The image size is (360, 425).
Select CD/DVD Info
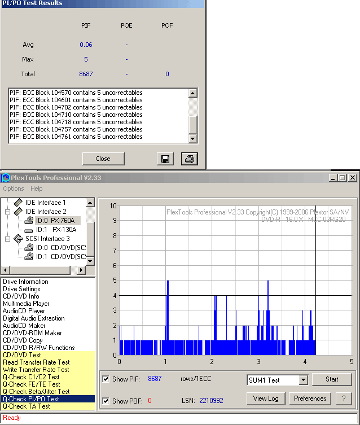click(x=21, y=296)
